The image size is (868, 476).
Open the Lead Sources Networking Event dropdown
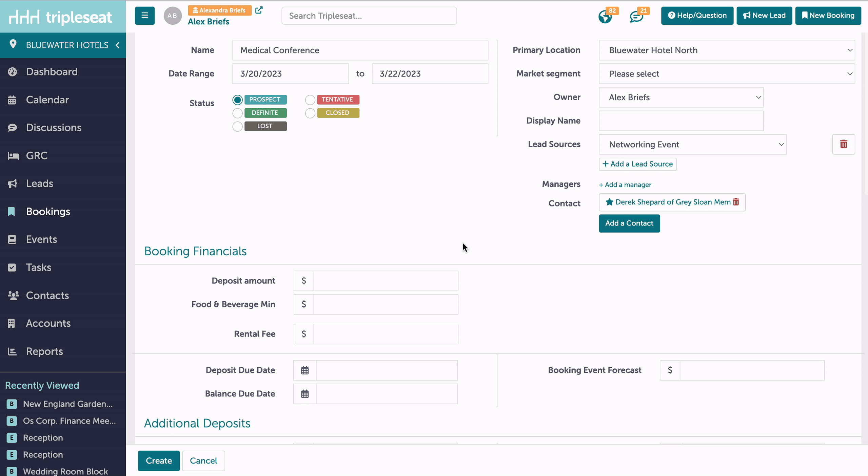(692, 145)
